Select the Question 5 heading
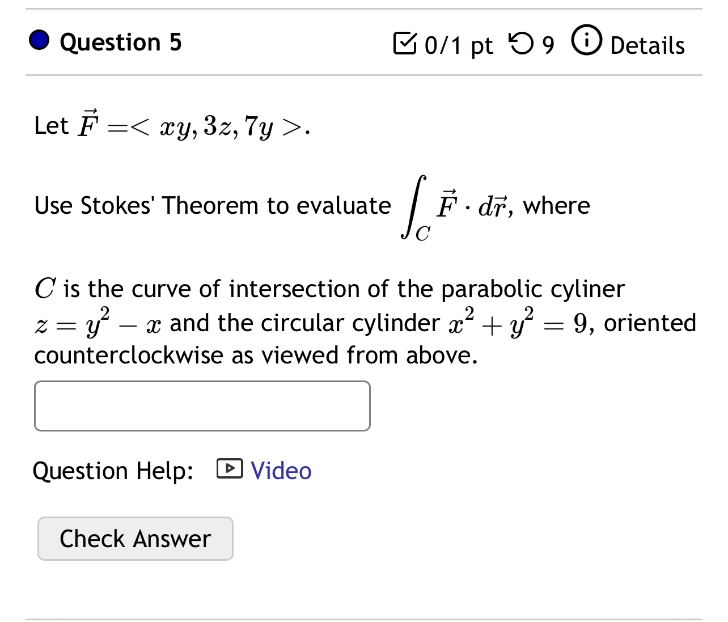This screenshot has width=728, height=622. 120,41
